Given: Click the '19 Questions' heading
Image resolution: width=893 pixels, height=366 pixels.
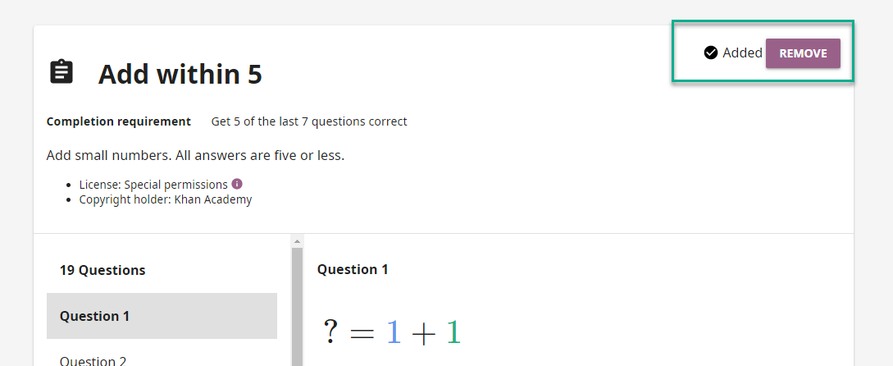Looking at the screenshot, I should [103, 270].
